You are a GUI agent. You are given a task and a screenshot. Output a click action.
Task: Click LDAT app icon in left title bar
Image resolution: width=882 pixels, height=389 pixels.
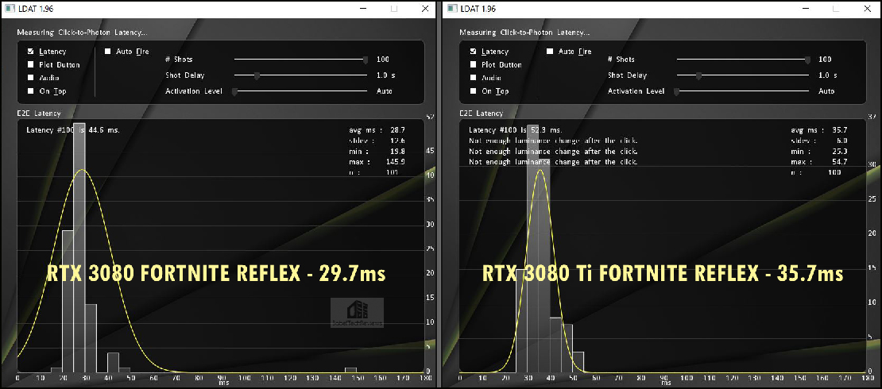(x=9, y=9)
